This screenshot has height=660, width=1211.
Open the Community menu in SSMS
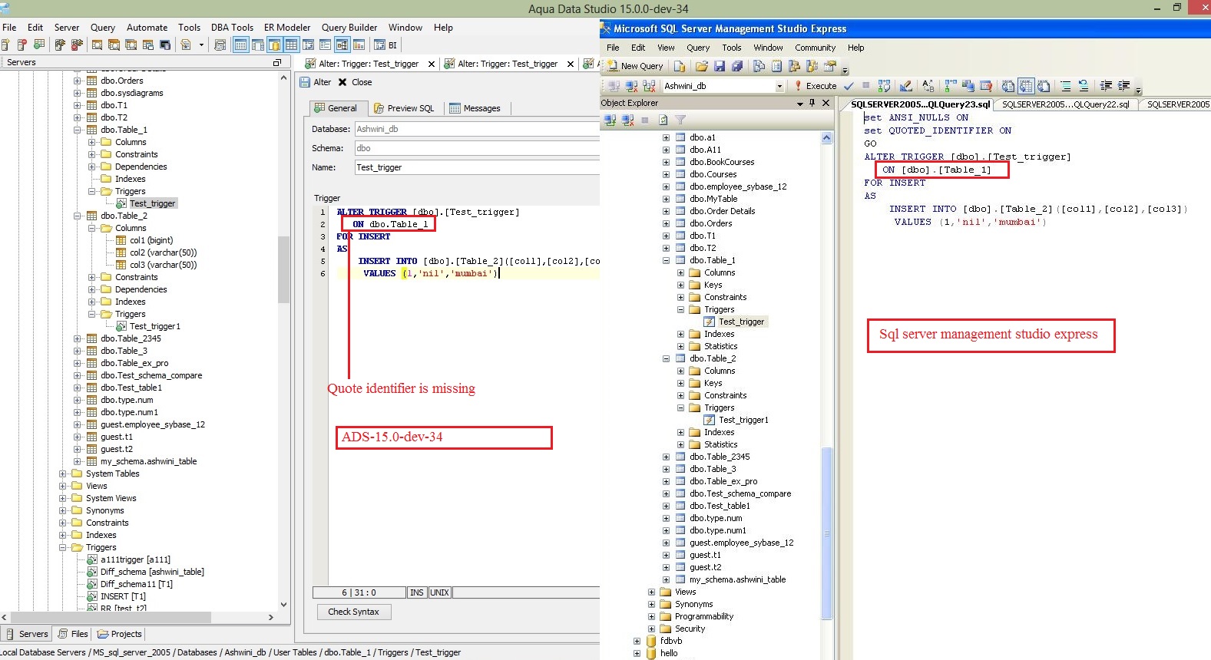[x=815, y=48]
